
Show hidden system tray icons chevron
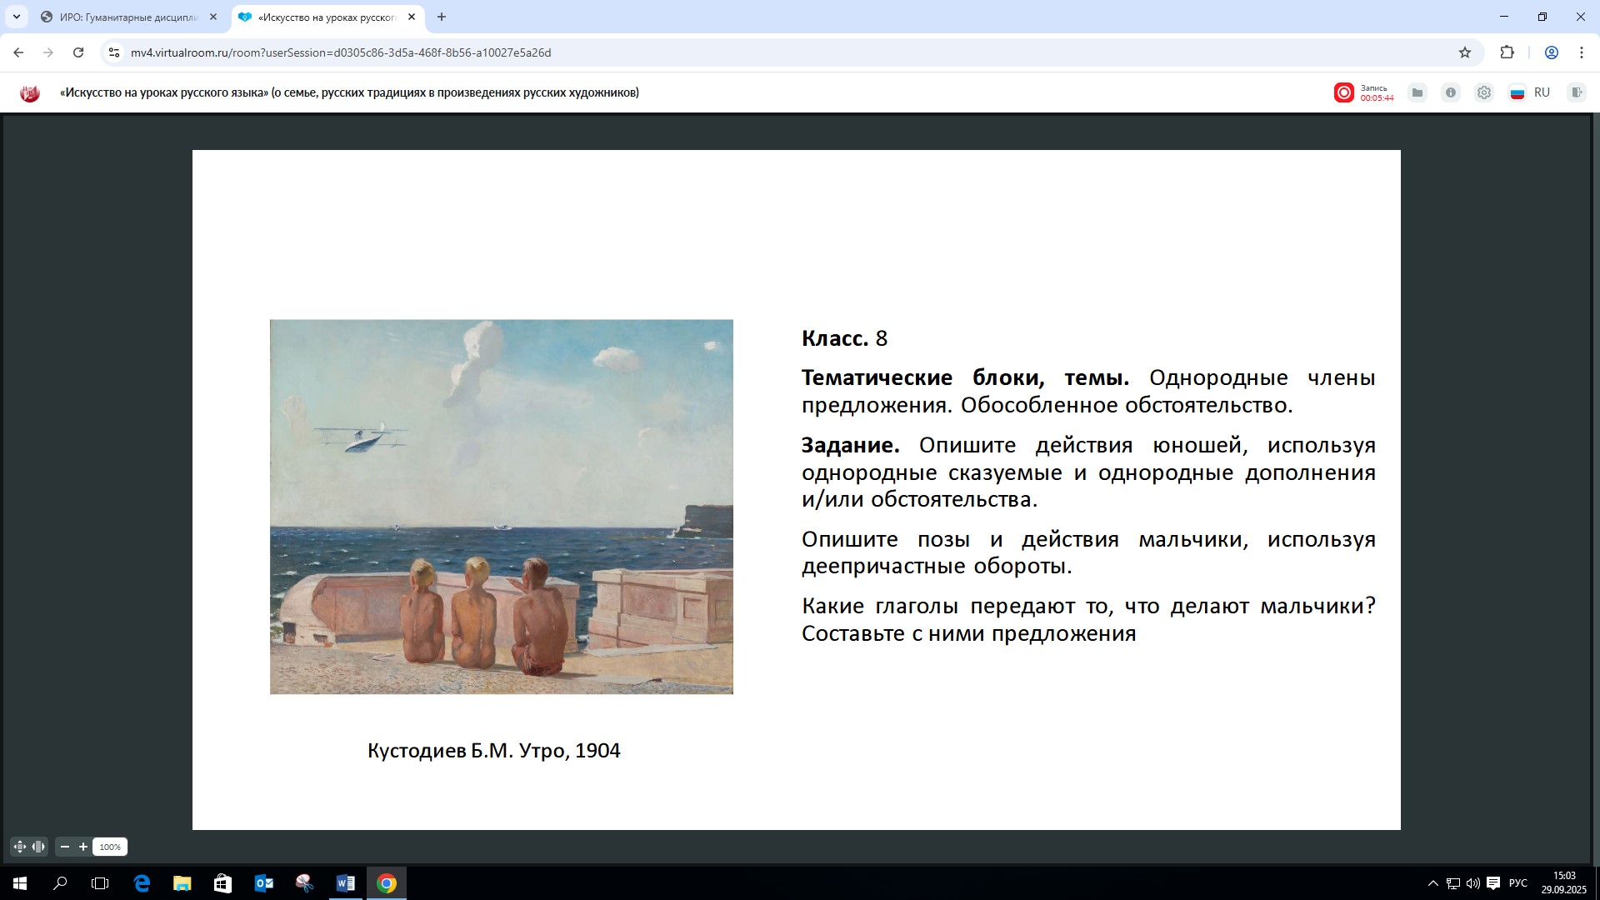(1432, 883)
